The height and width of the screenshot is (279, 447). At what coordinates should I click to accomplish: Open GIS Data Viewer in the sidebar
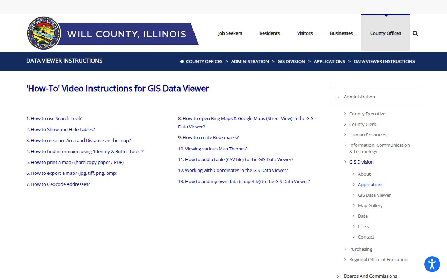[374, 195]
